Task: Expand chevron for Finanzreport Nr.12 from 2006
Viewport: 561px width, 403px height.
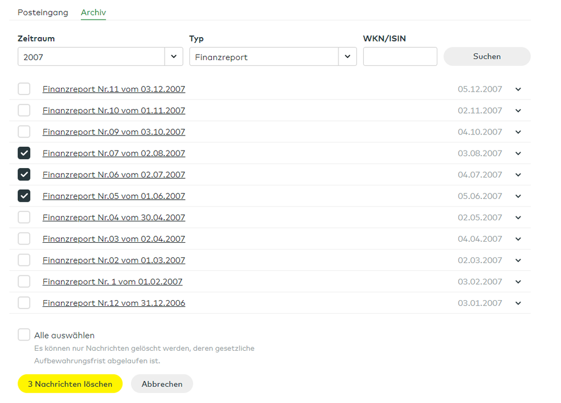Action: (518, 303)
